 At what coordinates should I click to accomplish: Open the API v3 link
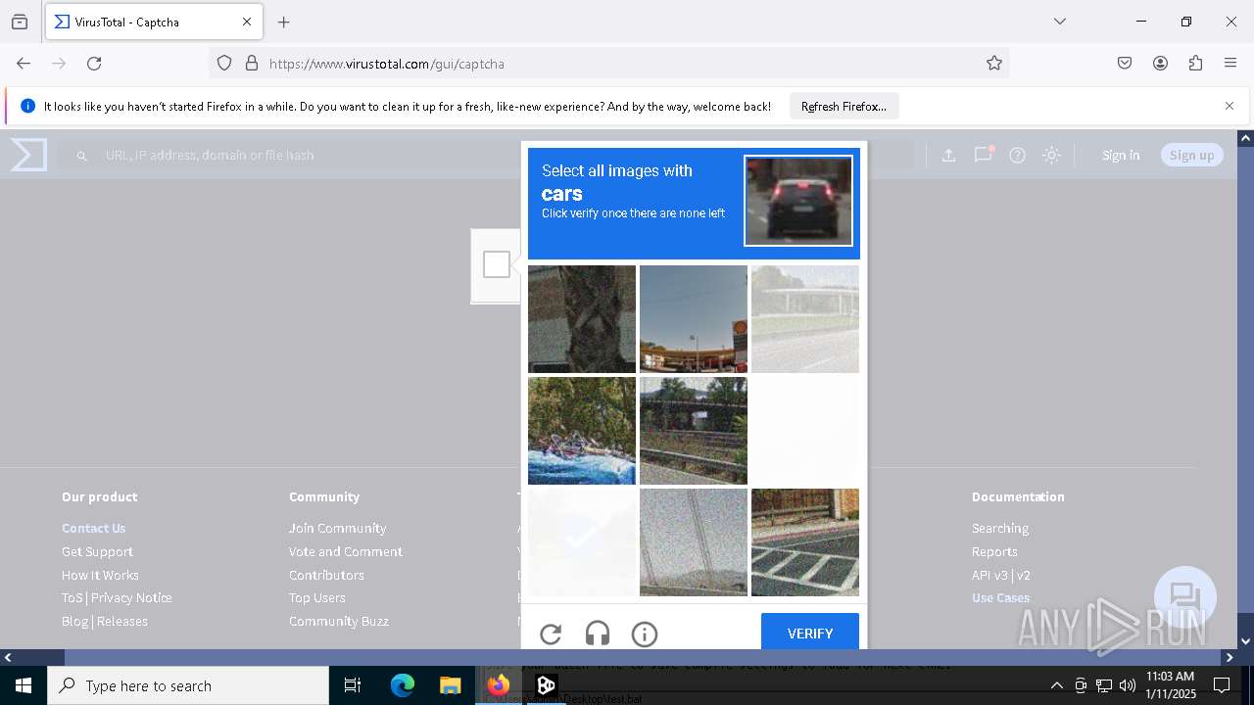[x=989, y=575]
